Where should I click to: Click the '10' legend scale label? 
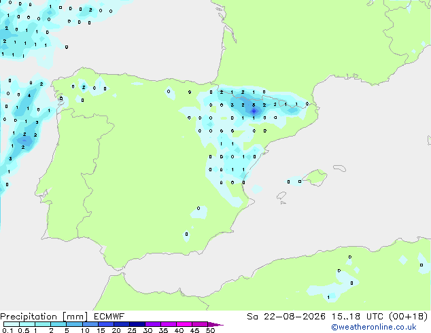tap(85, 330)
